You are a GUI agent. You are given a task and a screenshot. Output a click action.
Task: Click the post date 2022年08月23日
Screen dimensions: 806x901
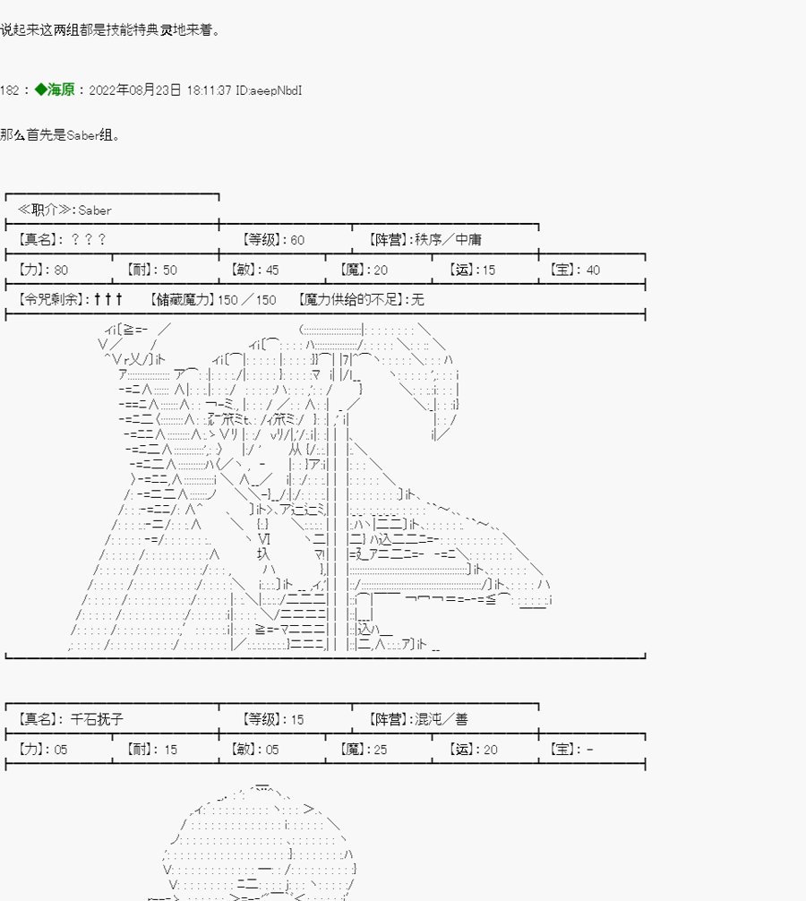(x=135, y=90)
